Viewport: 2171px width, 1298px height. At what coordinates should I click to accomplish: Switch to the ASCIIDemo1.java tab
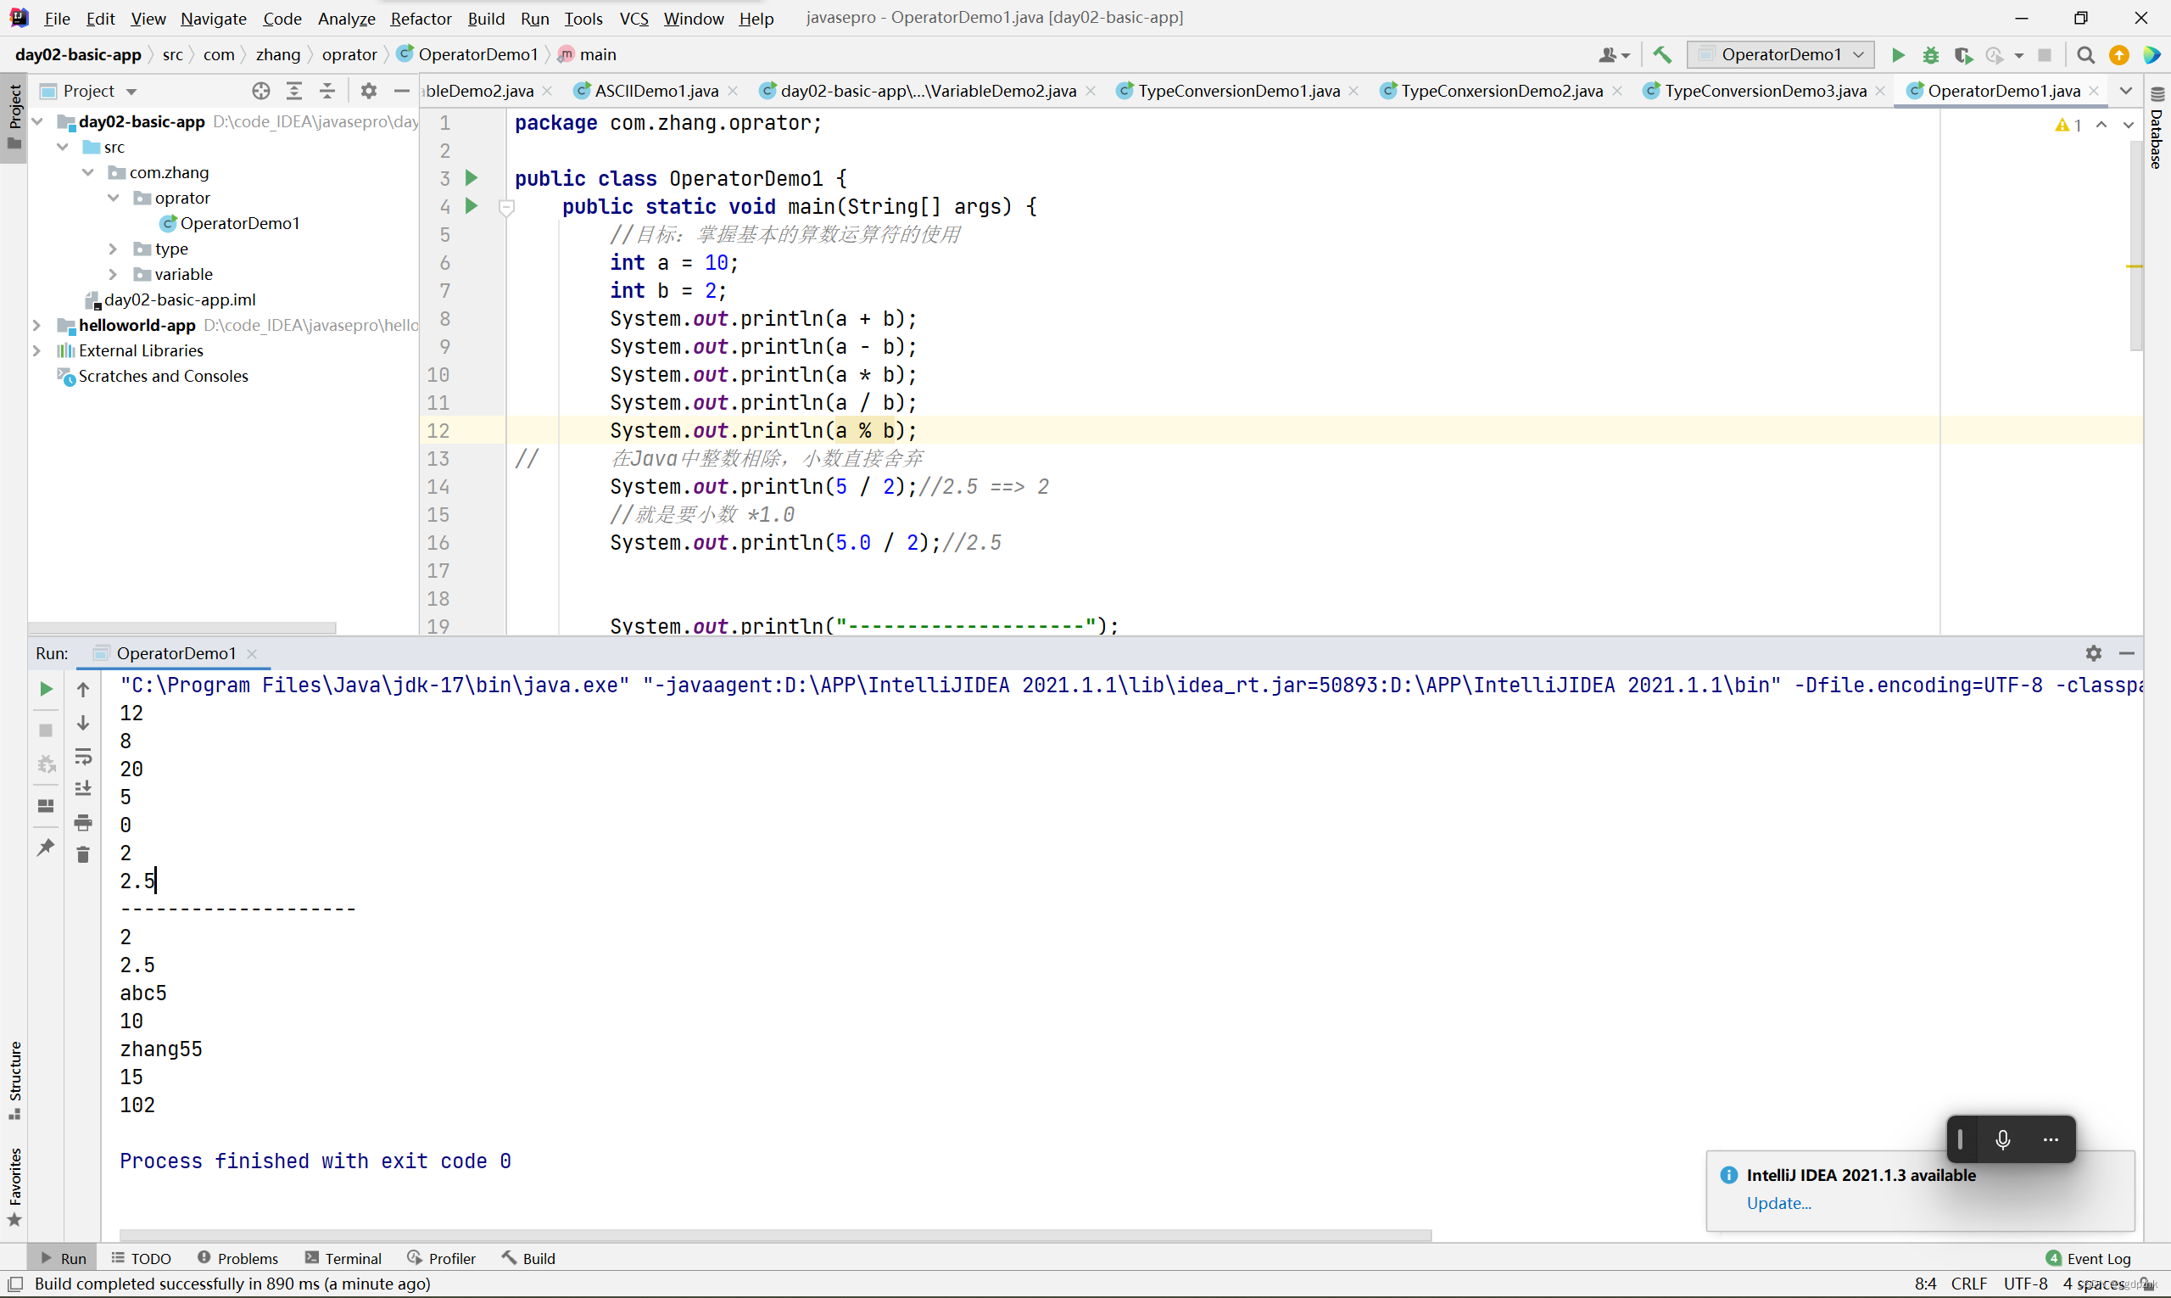pos(656,91)
